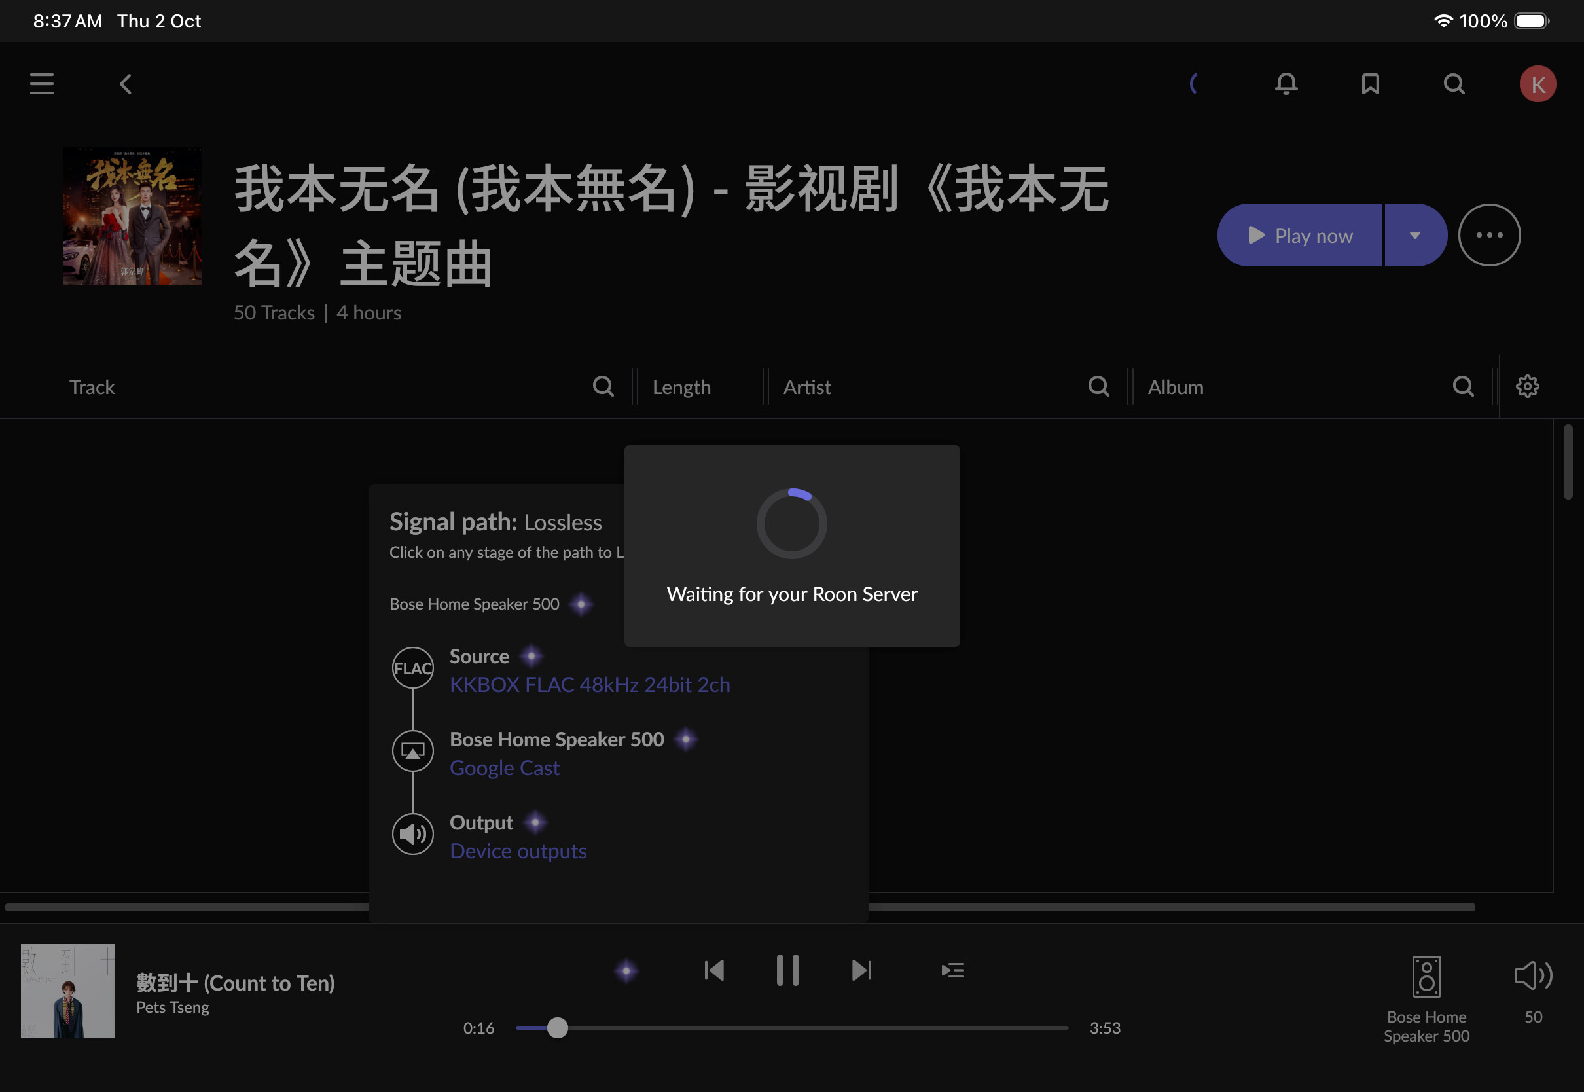This screenshot has height=1092, width=1584.
Task: Pause the current track
Action: pyautogui.click(x=788, y=970)
